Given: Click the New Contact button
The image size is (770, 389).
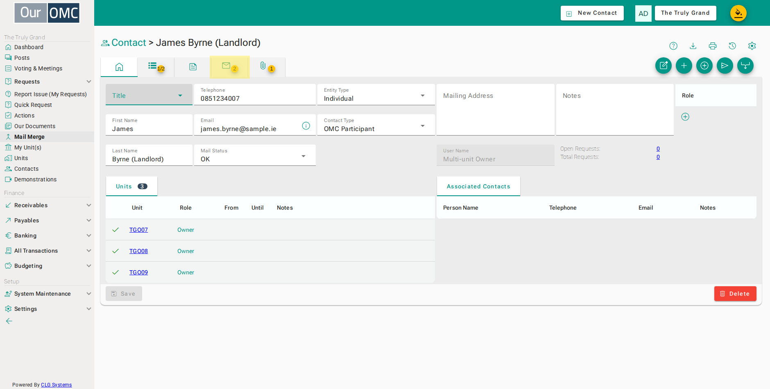Looking at the screenshot, I should click(592, 13).
